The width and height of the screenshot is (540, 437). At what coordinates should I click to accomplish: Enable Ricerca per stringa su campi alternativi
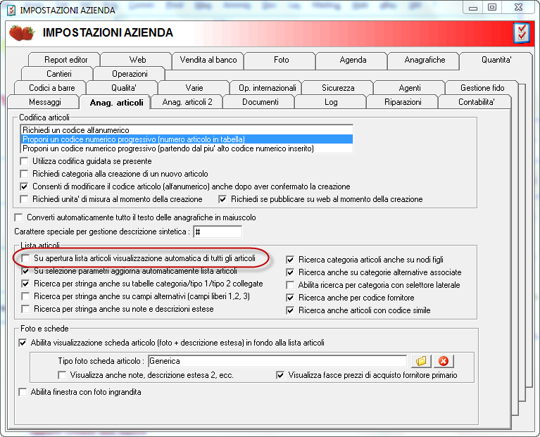point(25,296)
